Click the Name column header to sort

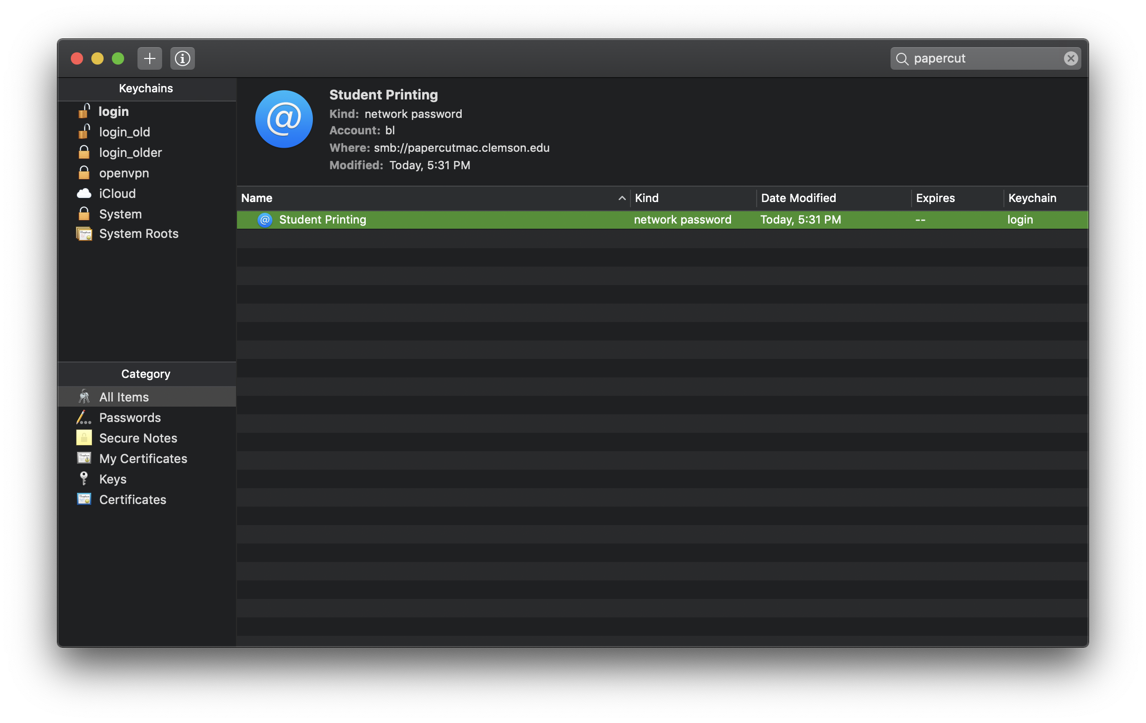[256, 197]
